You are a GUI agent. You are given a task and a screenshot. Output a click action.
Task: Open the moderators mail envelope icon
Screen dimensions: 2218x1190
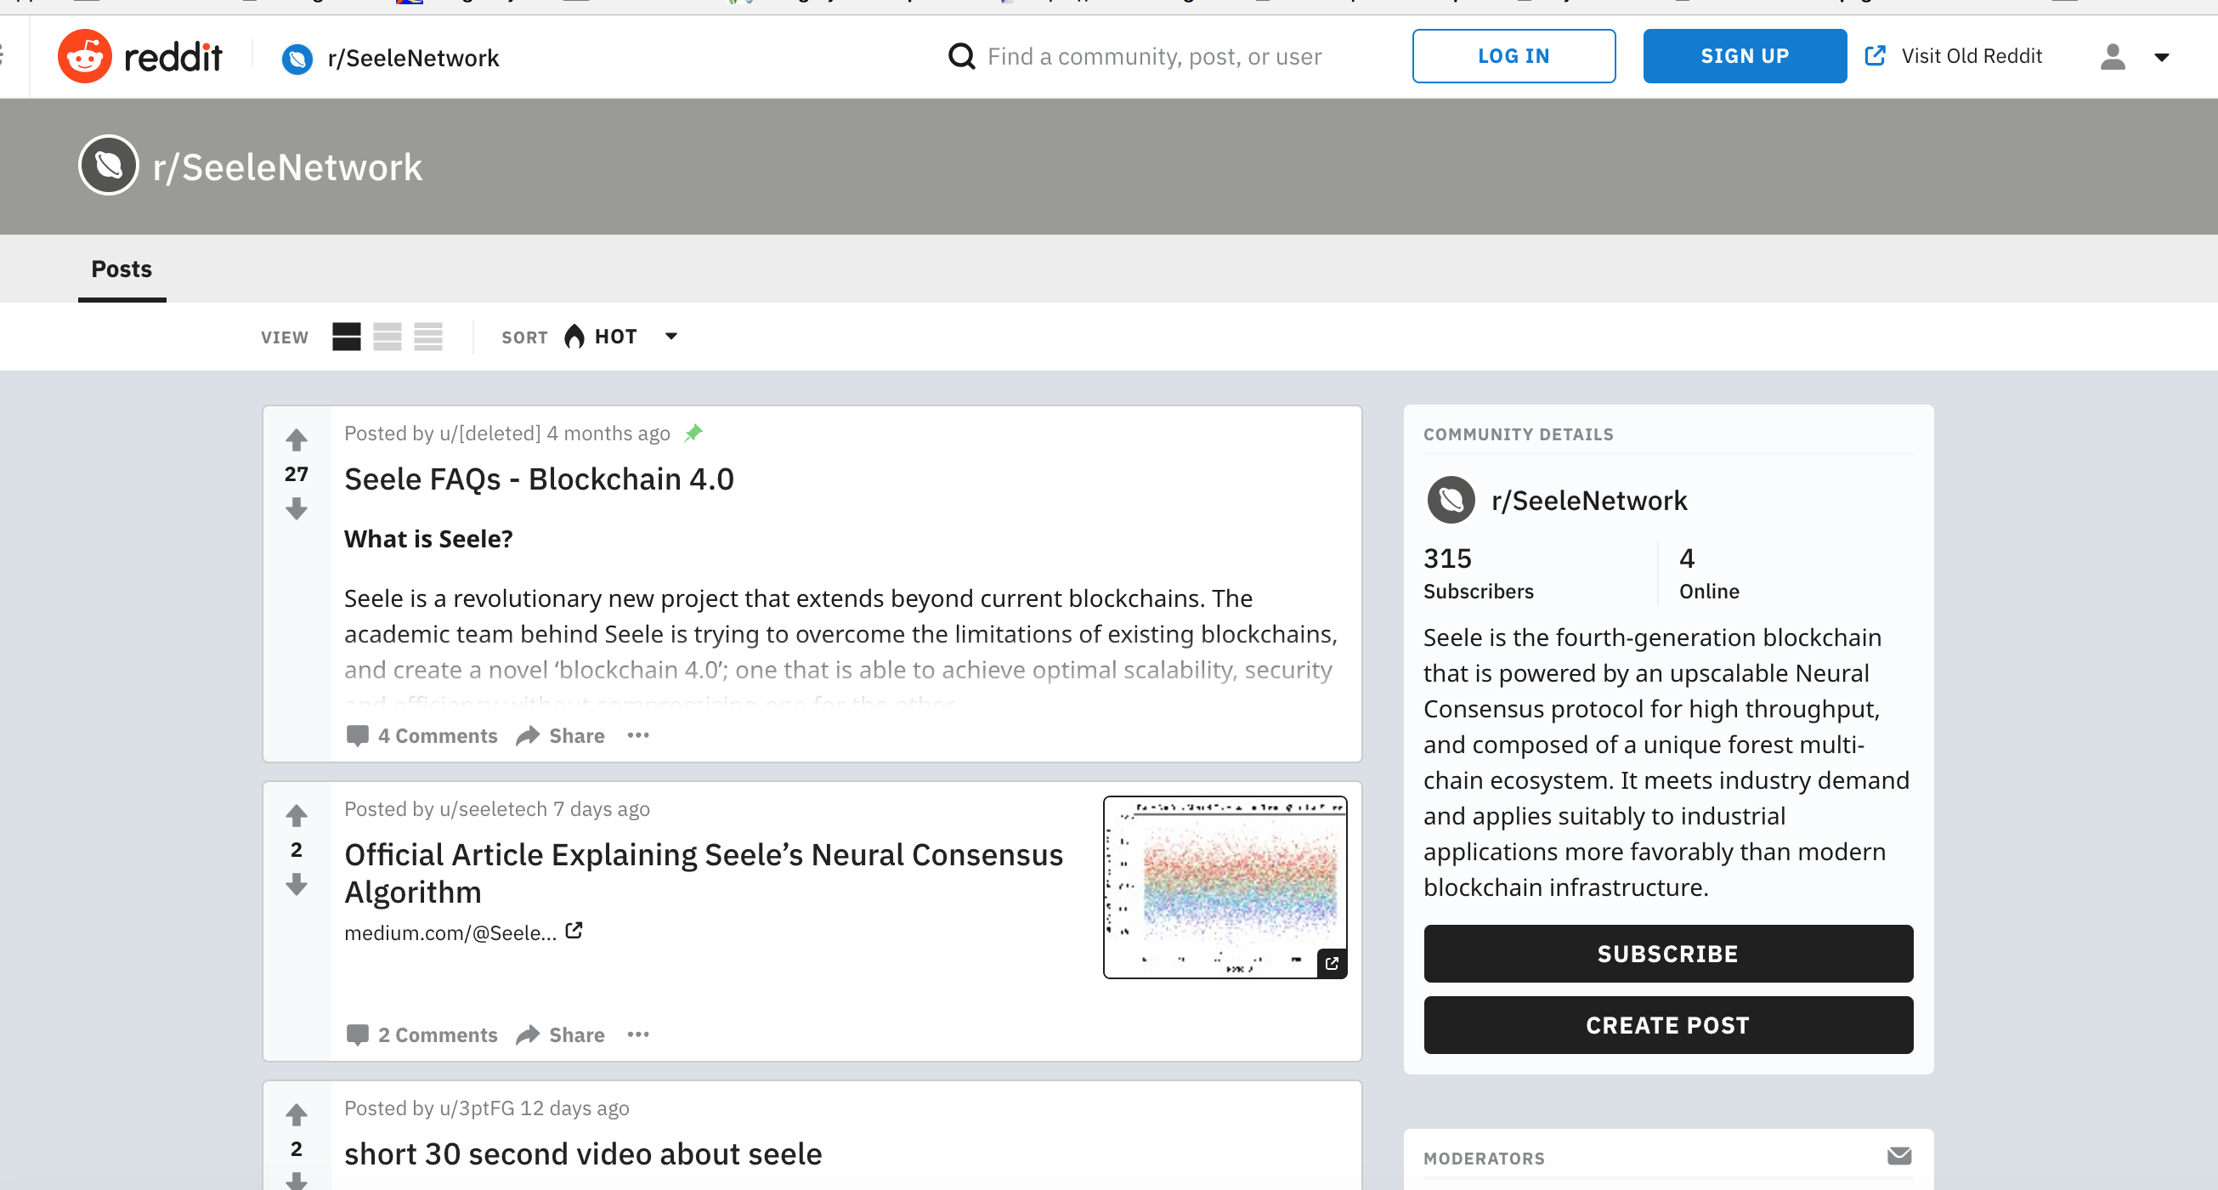coord(1898,1155)
